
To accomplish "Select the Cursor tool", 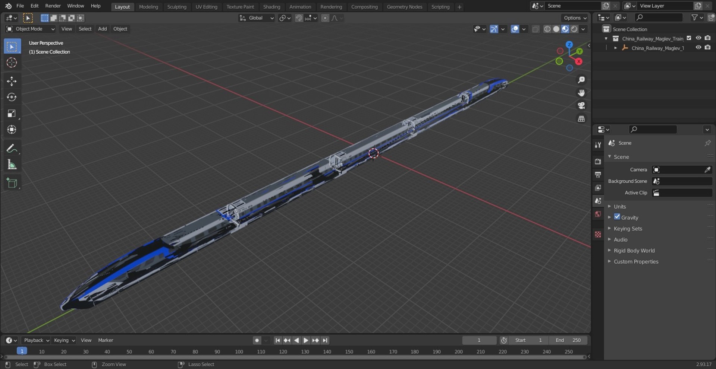I will [12, 63].
